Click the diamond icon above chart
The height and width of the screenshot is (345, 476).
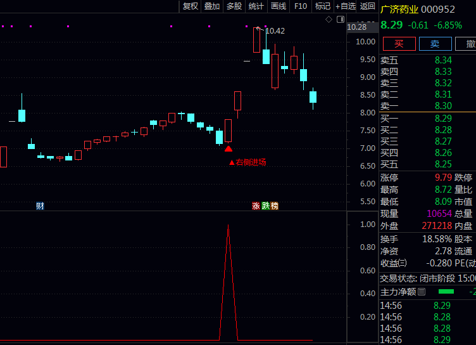pos(329,20)
